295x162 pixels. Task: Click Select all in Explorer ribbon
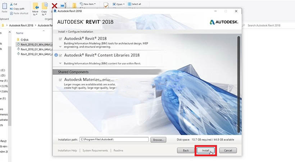(x=134, y=4)
